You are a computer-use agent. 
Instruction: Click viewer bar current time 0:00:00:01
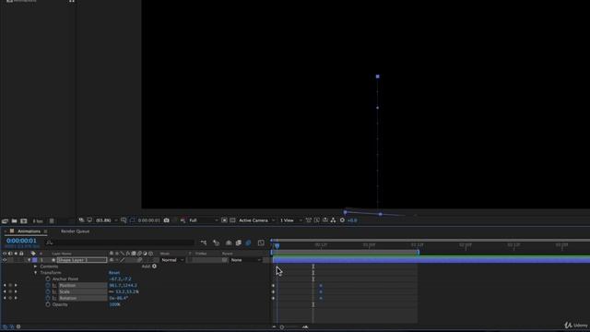[x=149, y=220]
